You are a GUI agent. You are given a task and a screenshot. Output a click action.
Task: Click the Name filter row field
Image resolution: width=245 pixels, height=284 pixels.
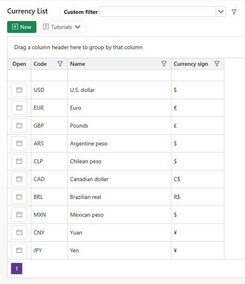pos(119,75)
